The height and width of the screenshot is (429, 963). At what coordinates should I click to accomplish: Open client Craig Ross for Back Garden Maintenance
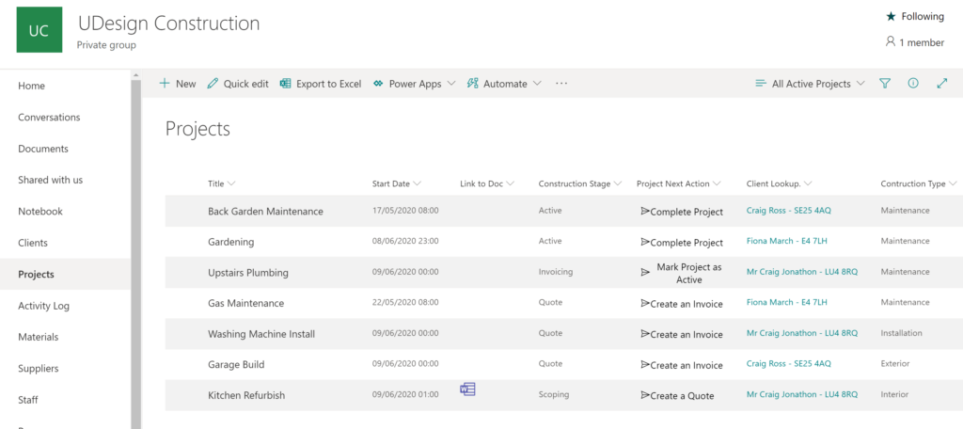pyautogui.click(x=789, y=210)
